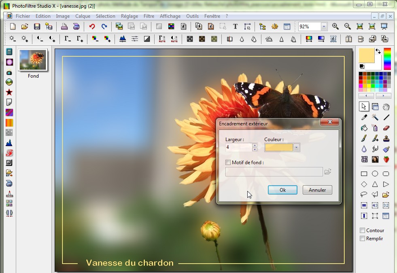
Task: Click the Auto contrast icon
Action: coord(174,39)
